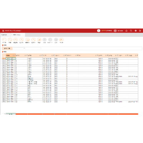
Task: Click the app logo icon beside header title
Action: (3, 31)
